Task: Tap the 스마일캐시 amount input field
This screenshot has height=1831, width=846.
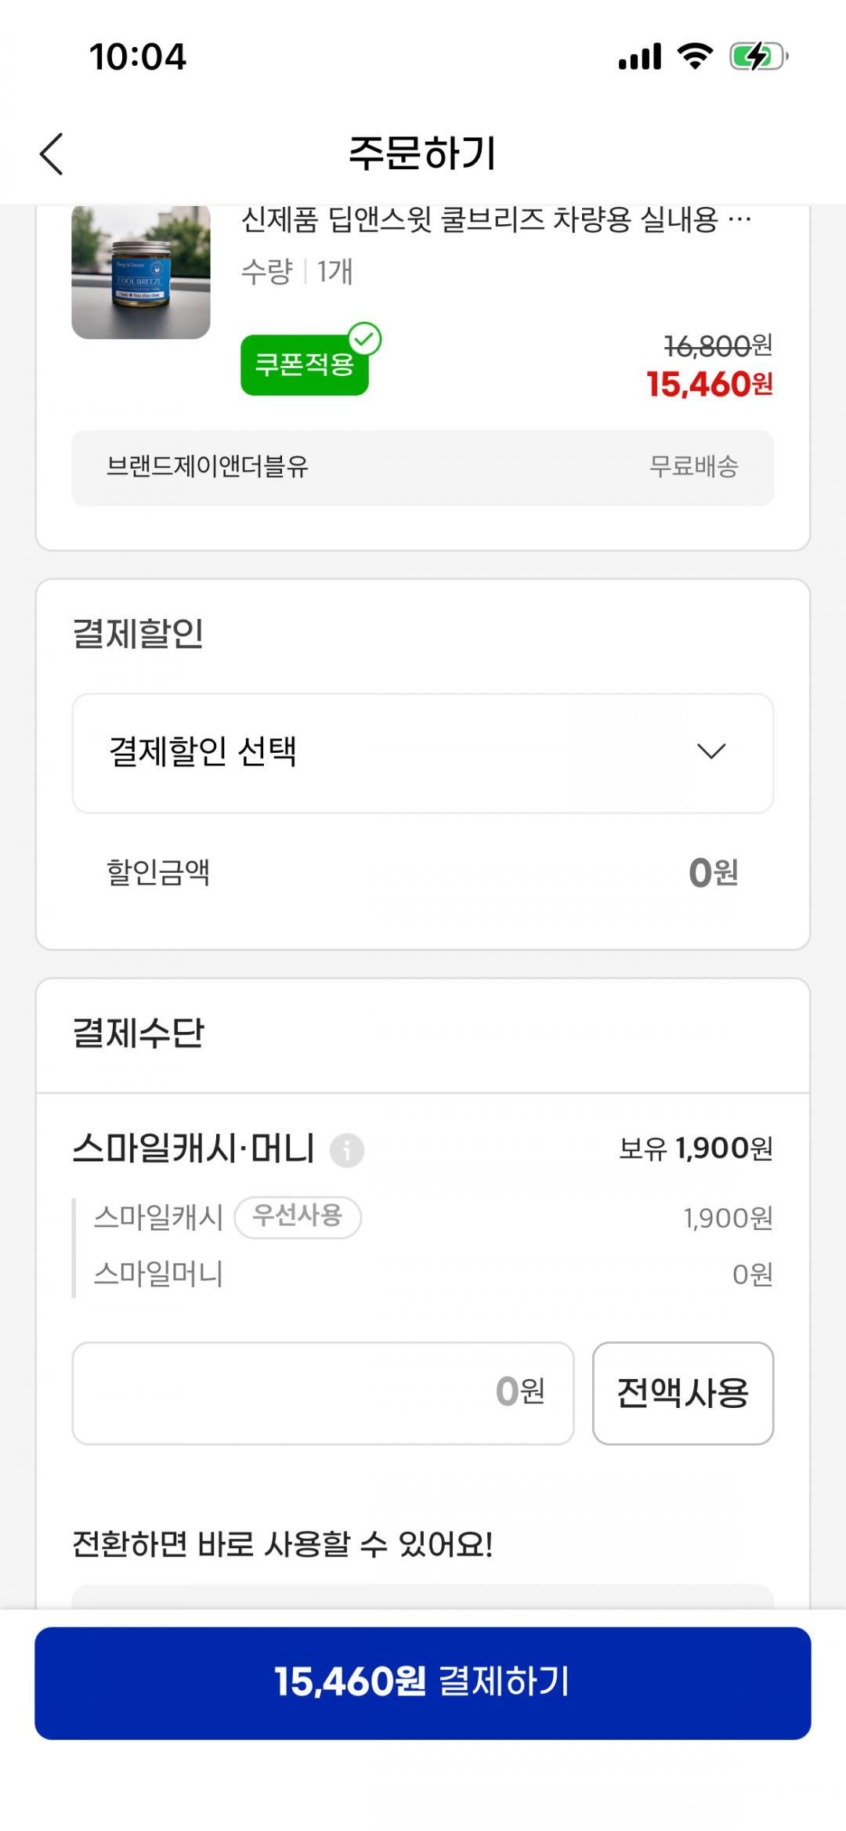Action: pyautogui.click(x=323, y=1393)
